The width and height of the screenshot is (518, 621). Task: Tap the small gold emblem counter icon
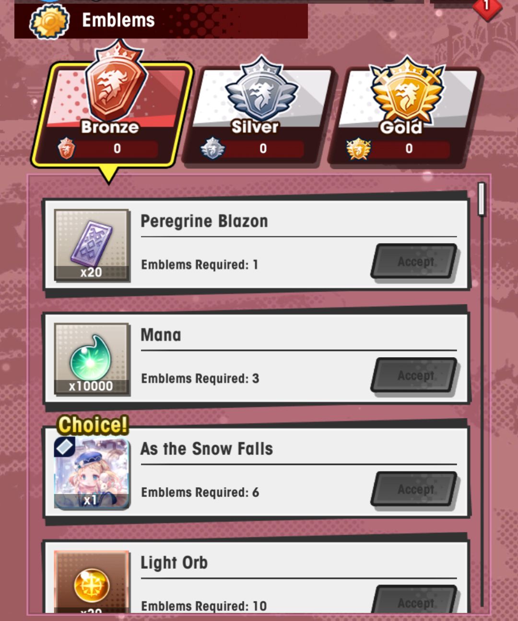click(358, 148)
